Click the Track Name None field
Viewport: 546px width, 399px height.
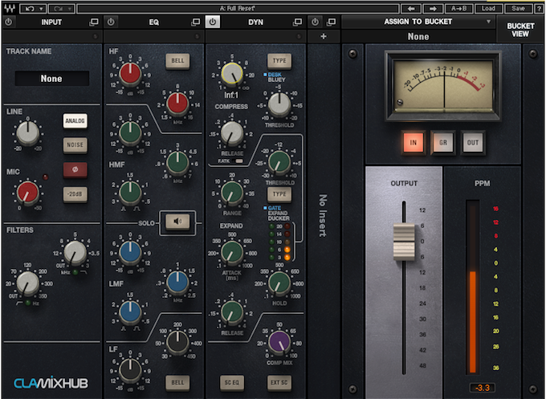tap(51, 79)
